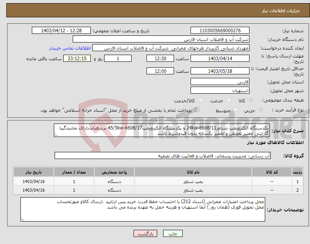Select the خدمت radio button

[229, 100]
